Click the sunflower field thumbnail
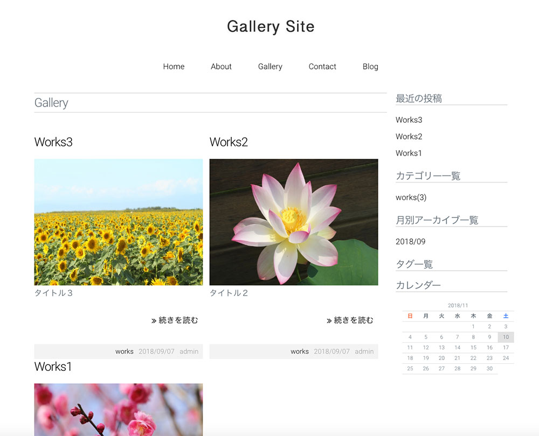 point(119,222)
